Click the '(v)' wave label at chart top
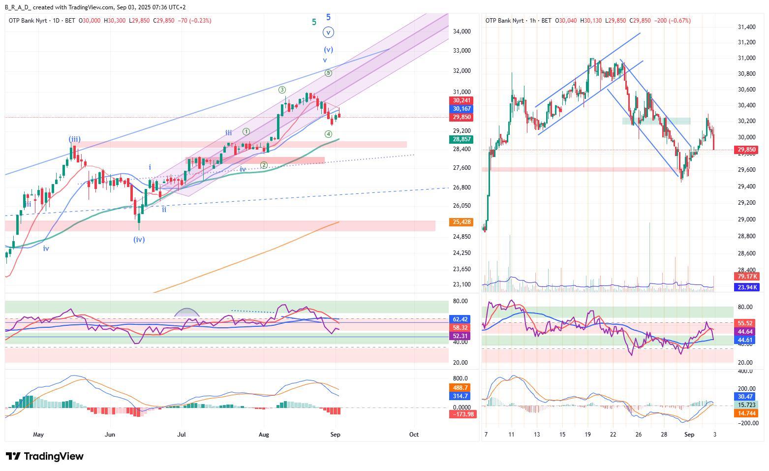Viewport: 769px width, 471px height. [328, 50]
